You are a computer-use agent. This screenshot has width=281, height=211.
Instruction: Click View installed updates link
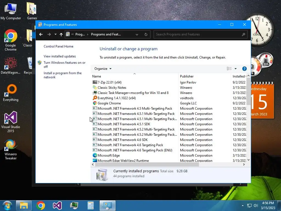(x=60, y=56)
